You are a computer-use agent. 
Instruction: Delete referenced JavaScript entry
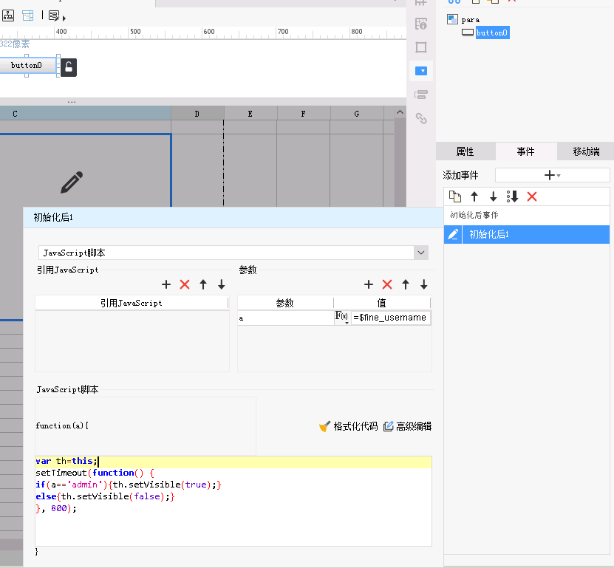[185, 284]
